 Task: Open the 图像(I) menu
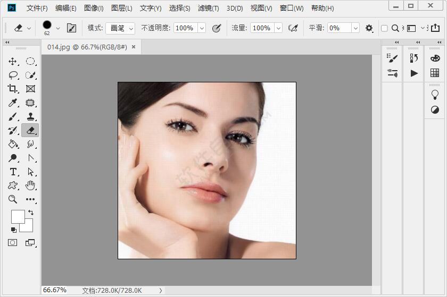(x=94, y=9)
